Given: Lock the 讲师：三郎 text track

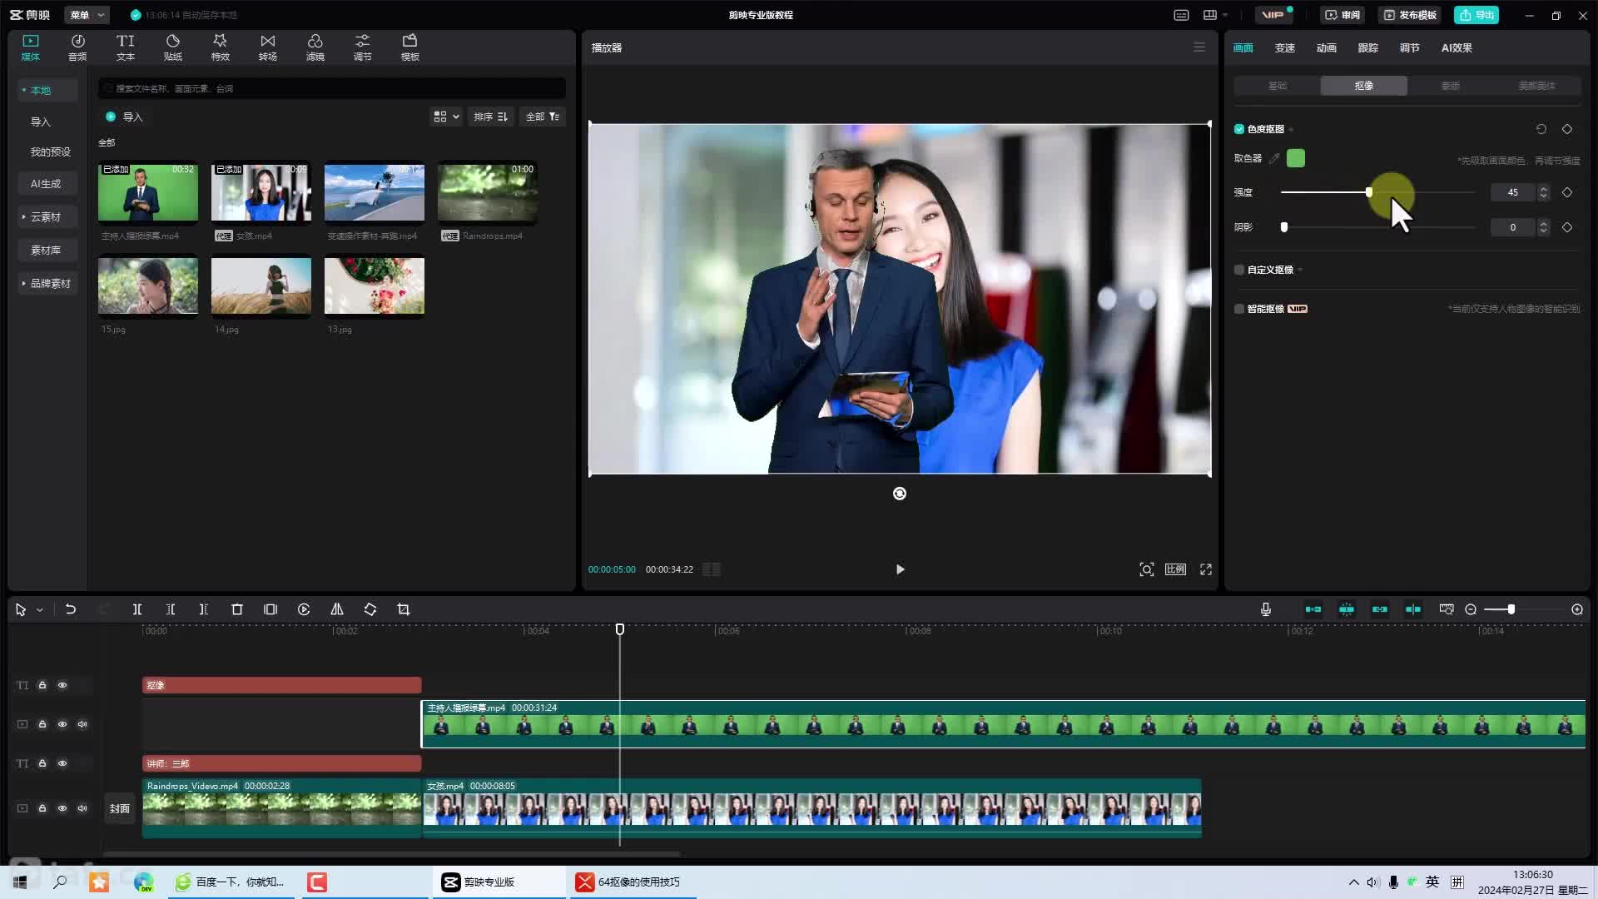Looking at the screenshot, I should click(x=42, y=763).
